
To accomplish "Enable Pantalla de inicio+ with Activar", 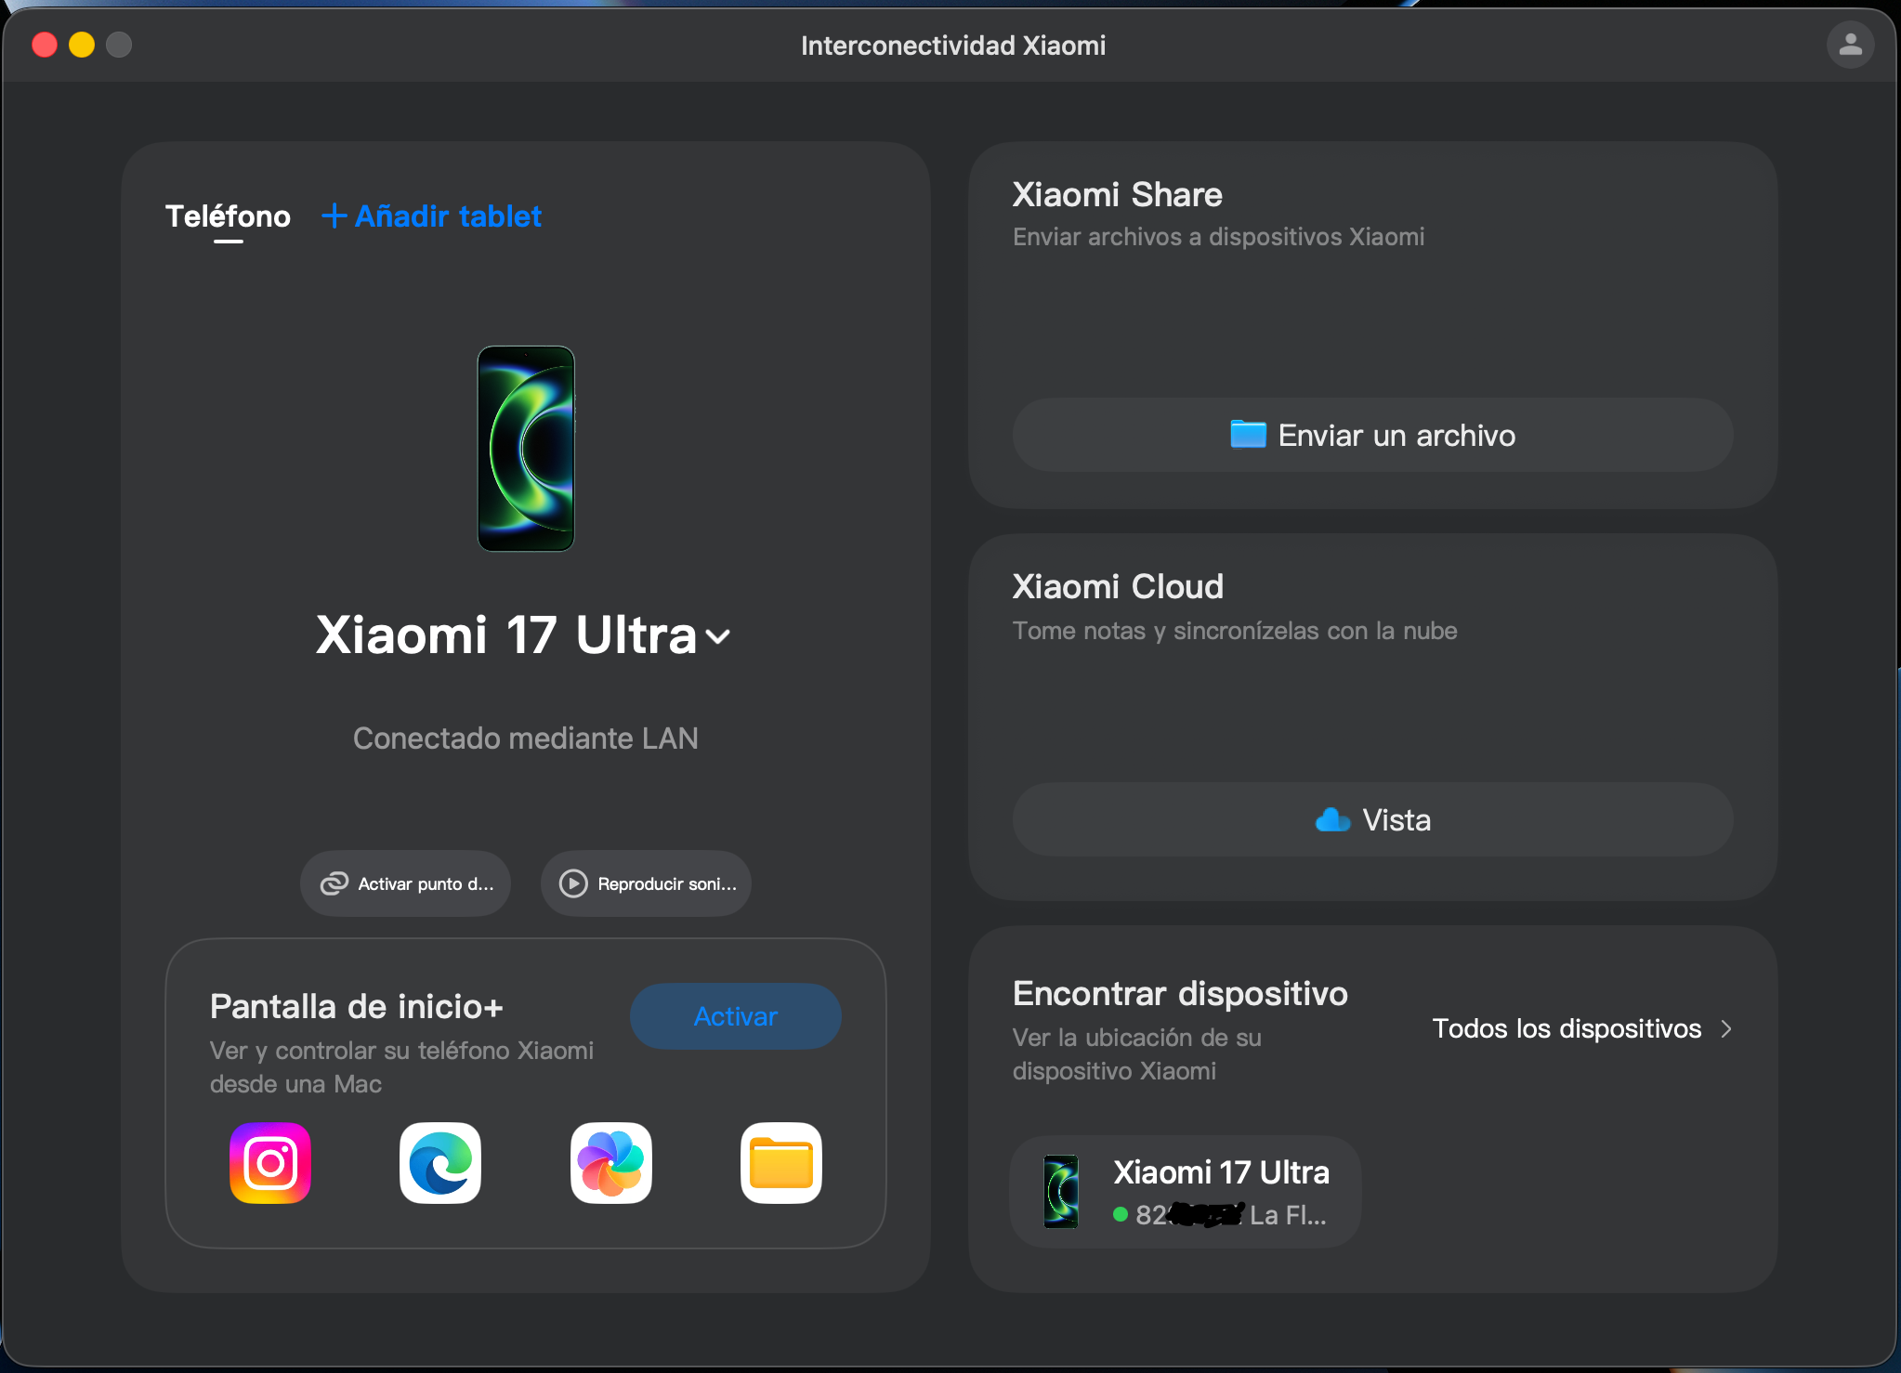I will pyautogui.click(x=735, y=1016).
